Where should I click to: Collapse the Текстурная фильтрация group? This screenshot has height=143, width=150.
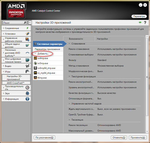point(69,76)
